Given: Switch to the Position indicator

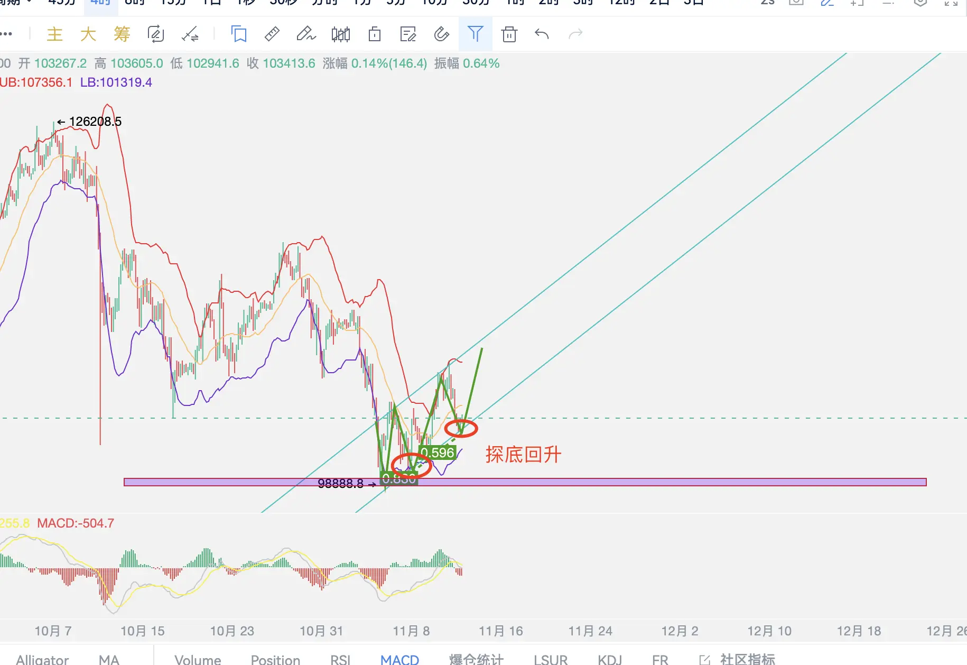Looking at the screenshot, I should coord(275,659).
